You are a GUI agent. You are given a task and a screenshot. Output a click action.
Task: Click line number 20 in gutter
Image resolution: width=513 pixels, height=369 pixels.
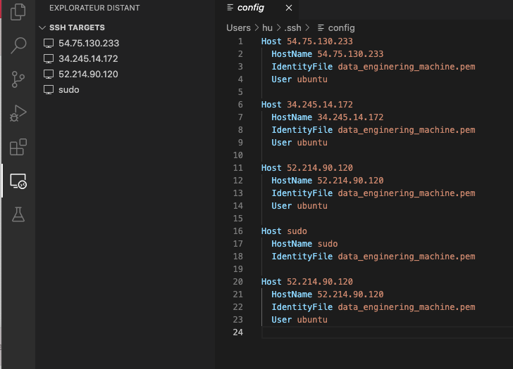click(x=238, y=282)
